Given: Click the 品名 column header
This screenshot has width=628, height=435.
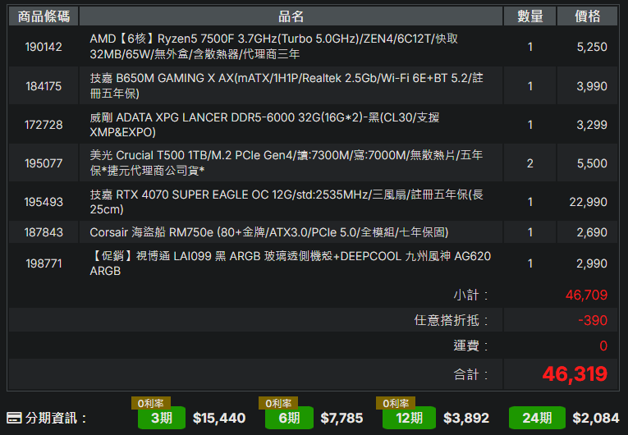Looking at the screenshot, I should pos(291,16).
